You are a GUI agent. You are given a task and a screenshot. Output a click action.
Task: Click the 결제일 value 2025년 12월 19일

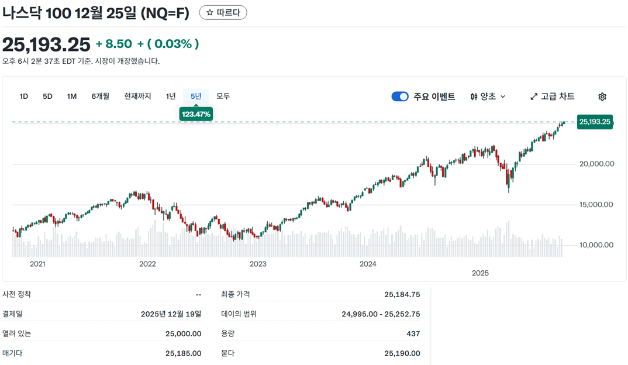[171, 314]
